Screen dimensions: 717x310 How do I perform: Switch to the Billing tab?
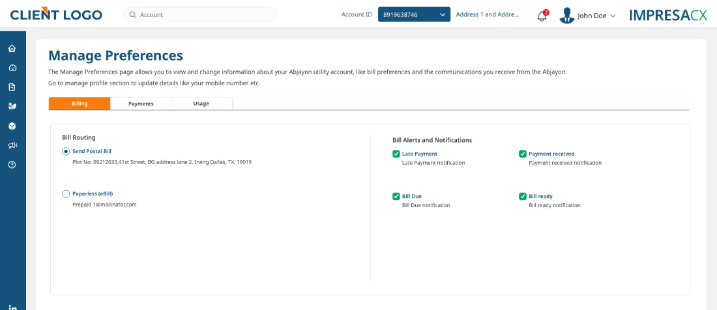pyautogui.click(x=80, y=104)
